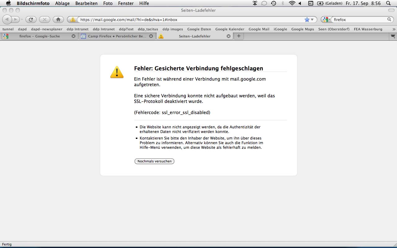
Task: Click the Stop loading button
Action: point(44,20)
